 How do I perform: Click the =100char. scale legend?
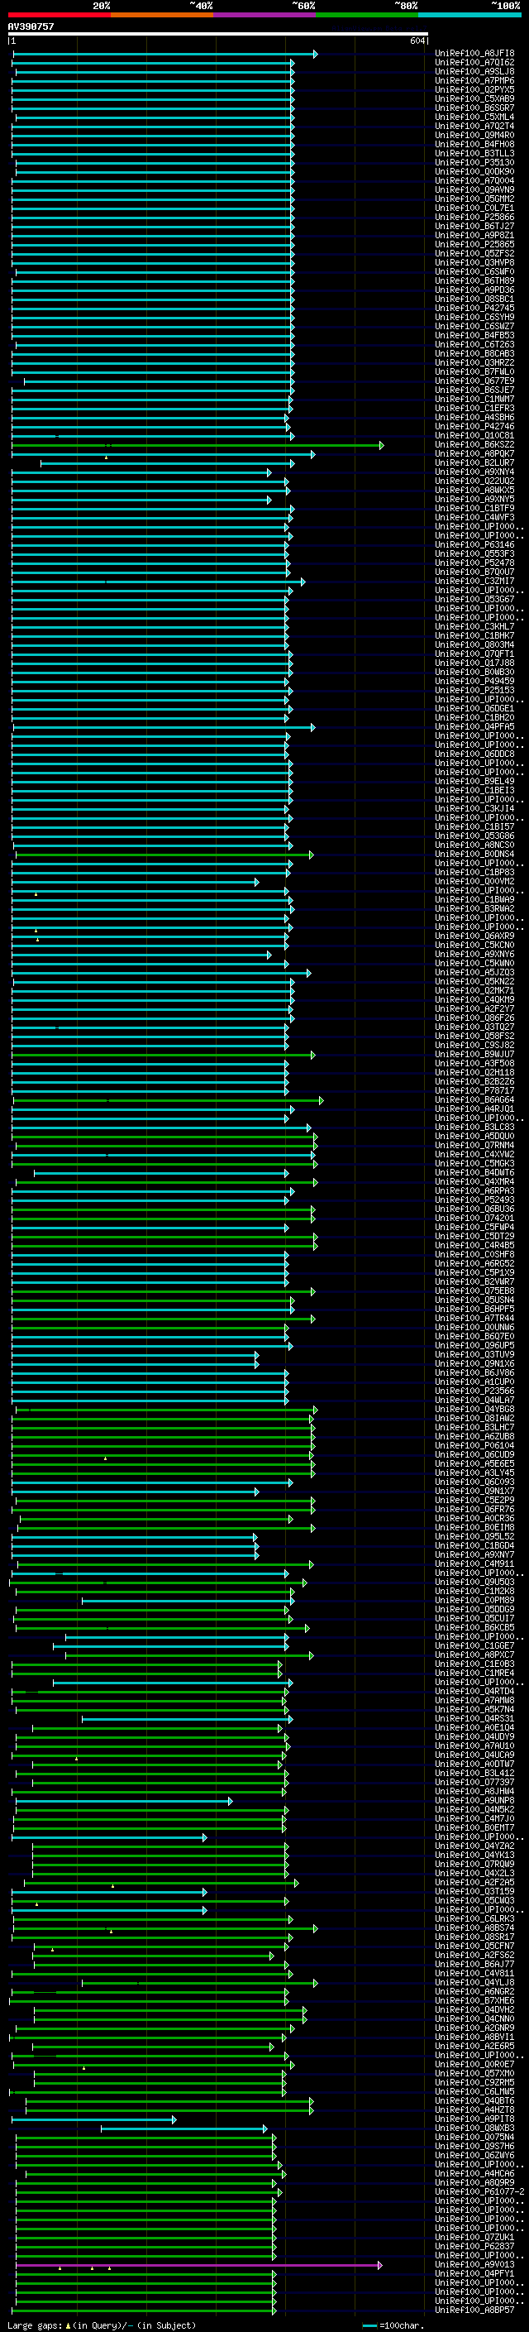[393, 2325]
